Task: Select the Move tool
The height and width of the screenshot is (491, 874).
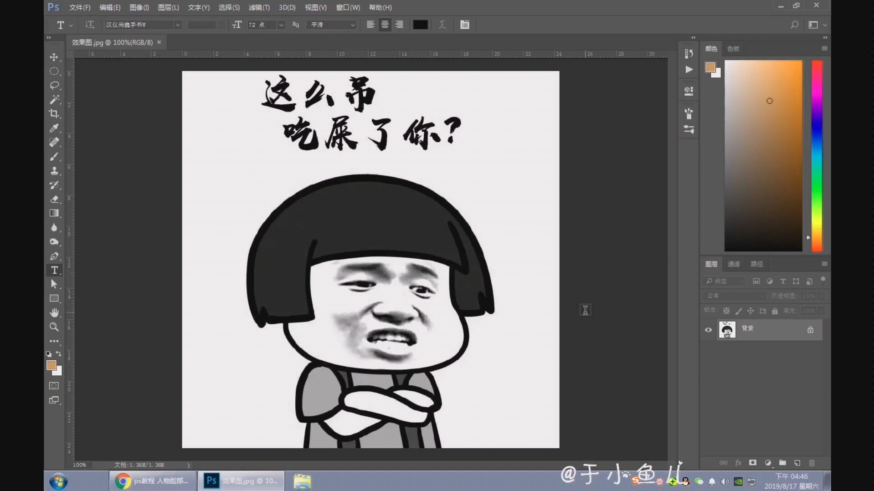Action: (54, 57)
